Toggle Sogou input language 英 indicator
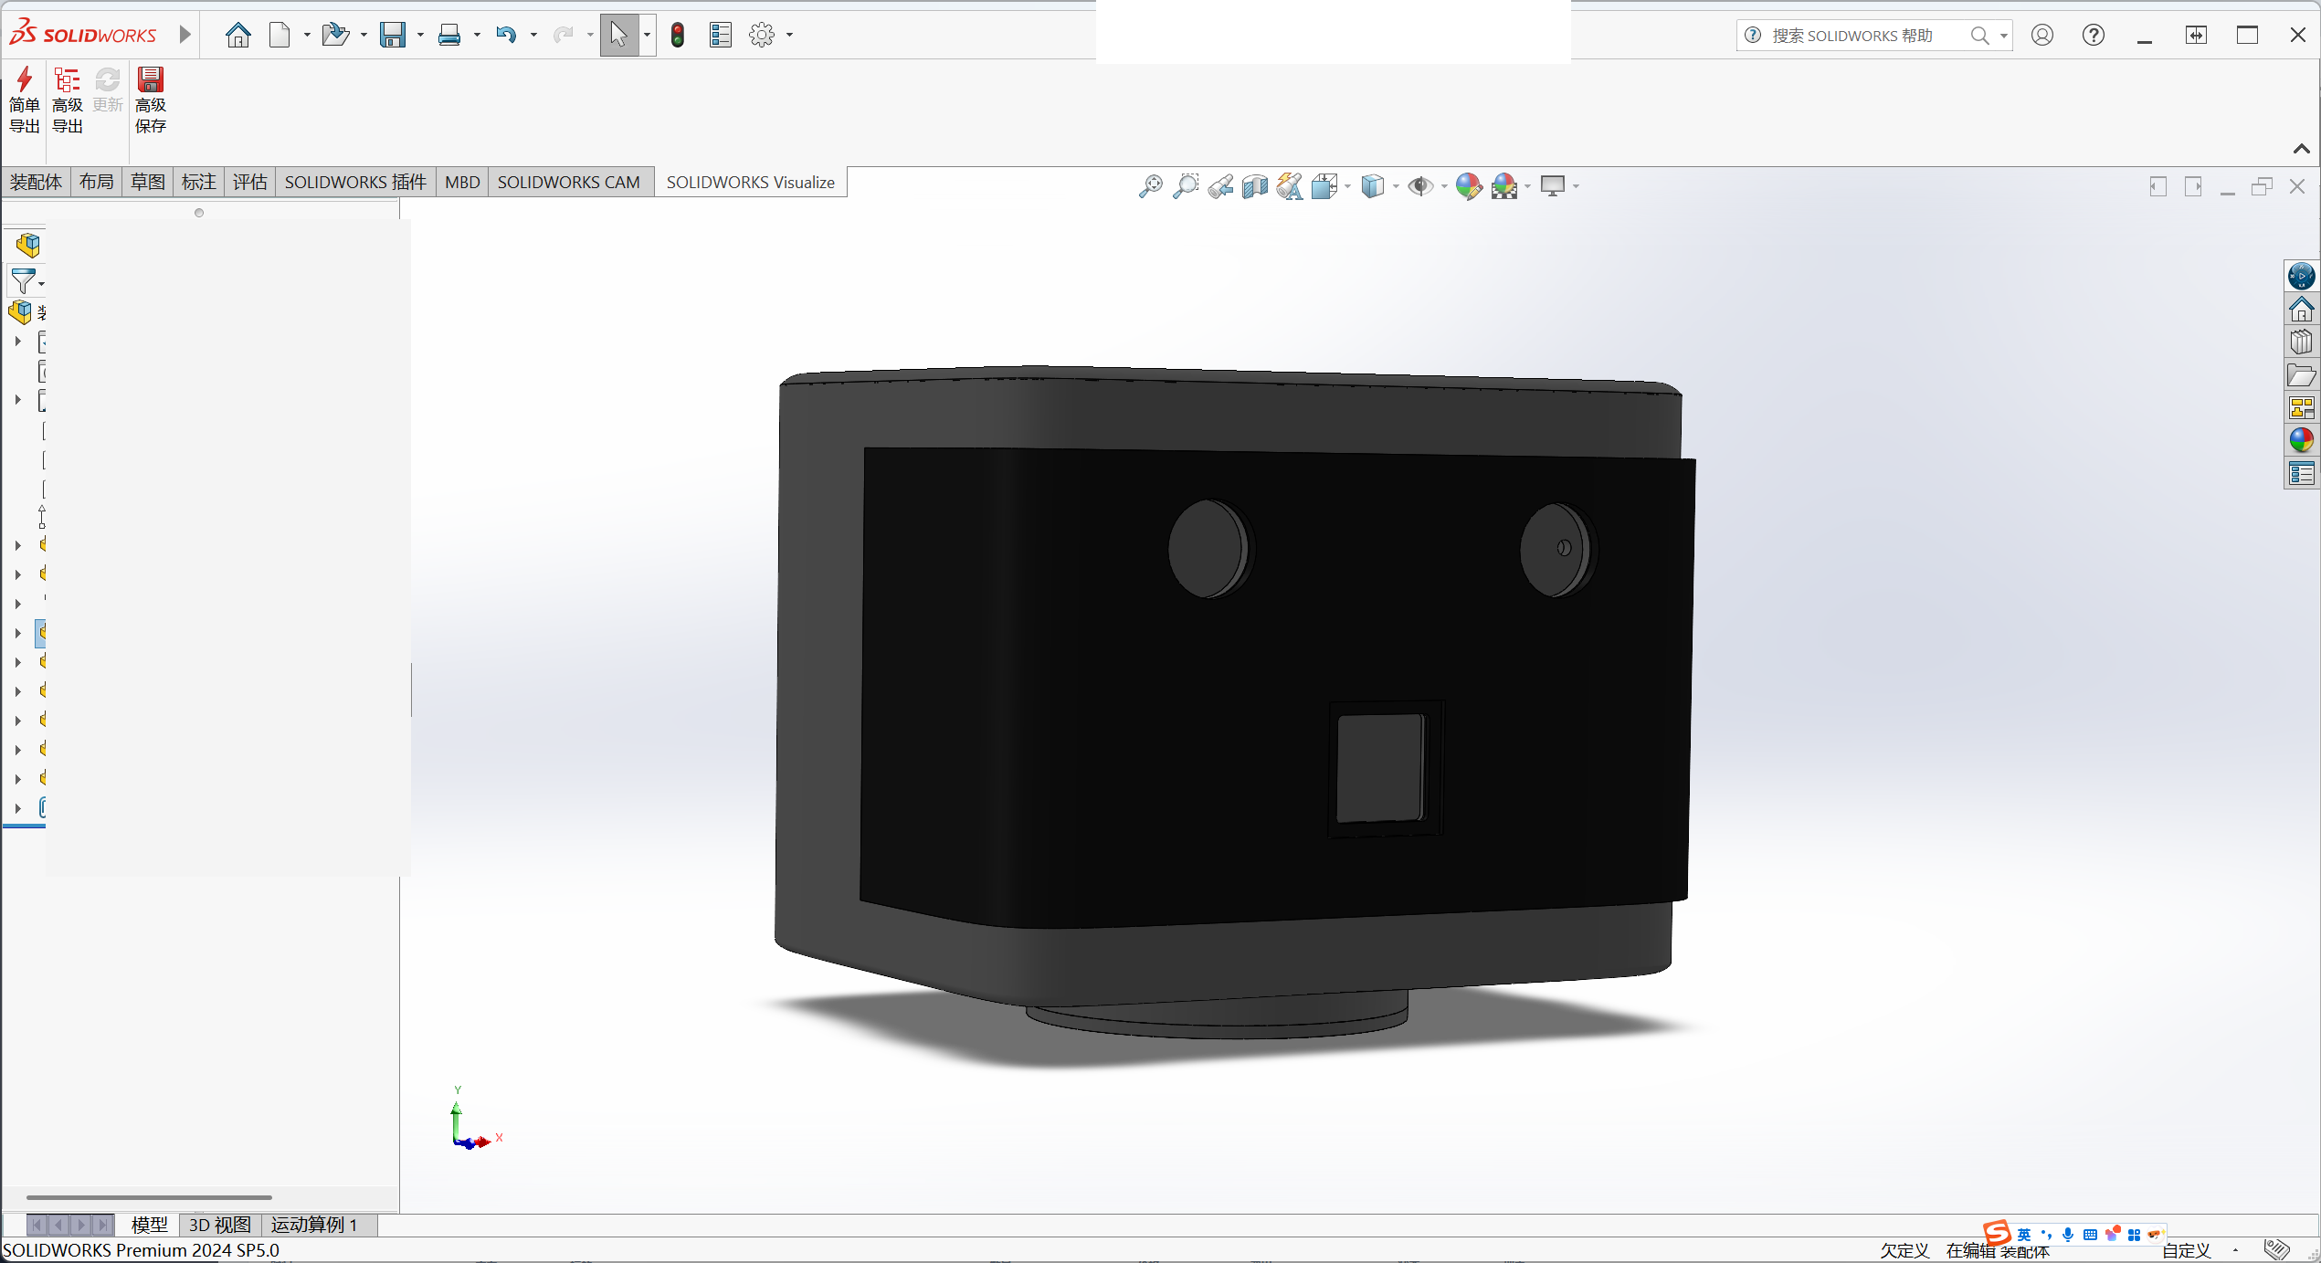The image size is (2321, 1263). point(2024,1235)
